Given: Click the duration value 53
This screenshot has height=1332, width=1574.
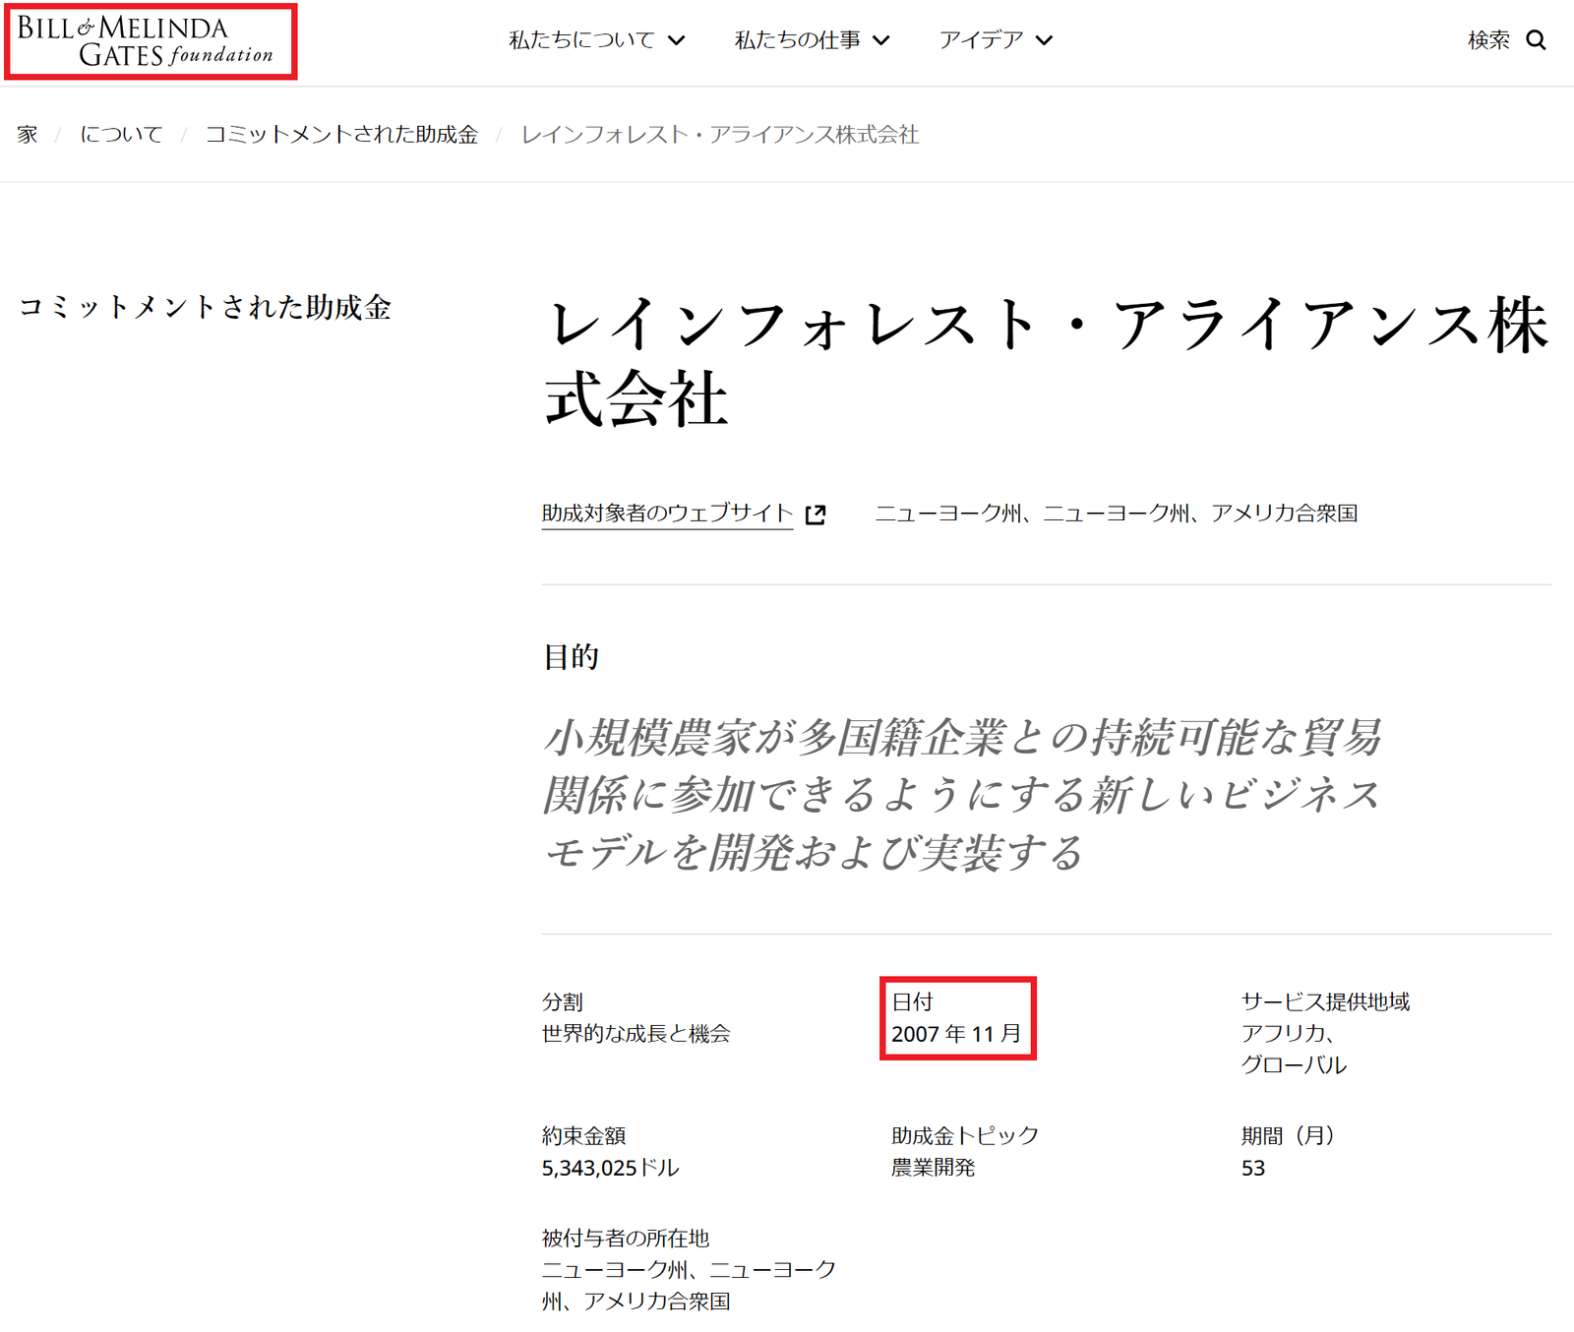Looking at the screenshot, I should pos(1253,1169).
